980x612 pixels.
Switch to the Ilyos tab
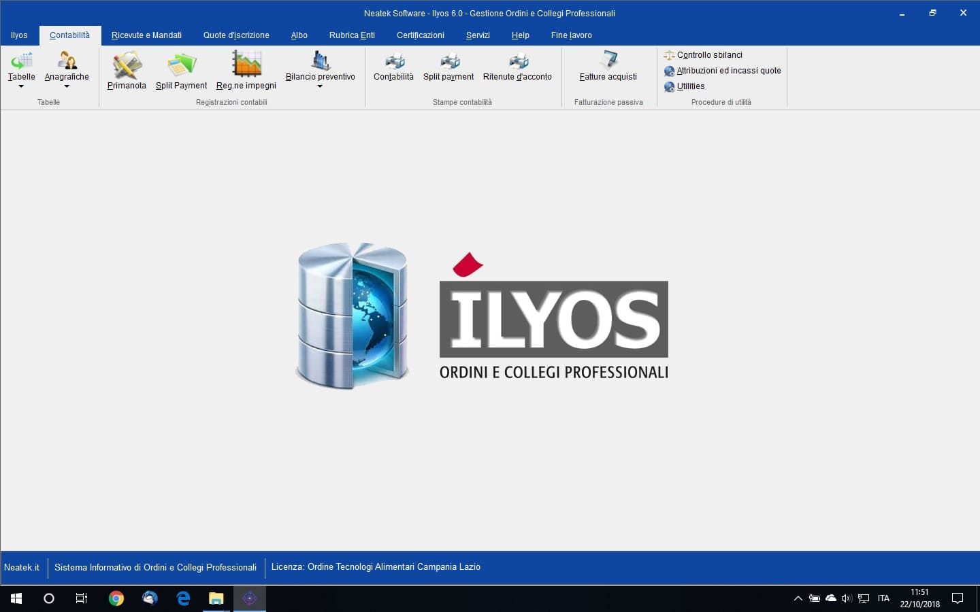tap(19, 35)
